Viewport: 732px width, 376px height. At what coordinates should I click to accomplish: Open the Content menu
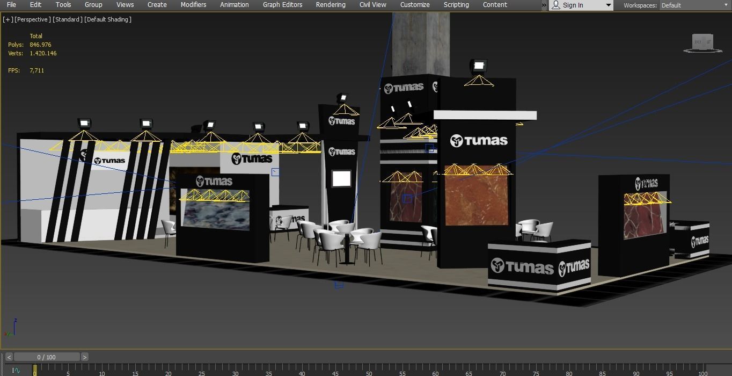tap(495, 4)
